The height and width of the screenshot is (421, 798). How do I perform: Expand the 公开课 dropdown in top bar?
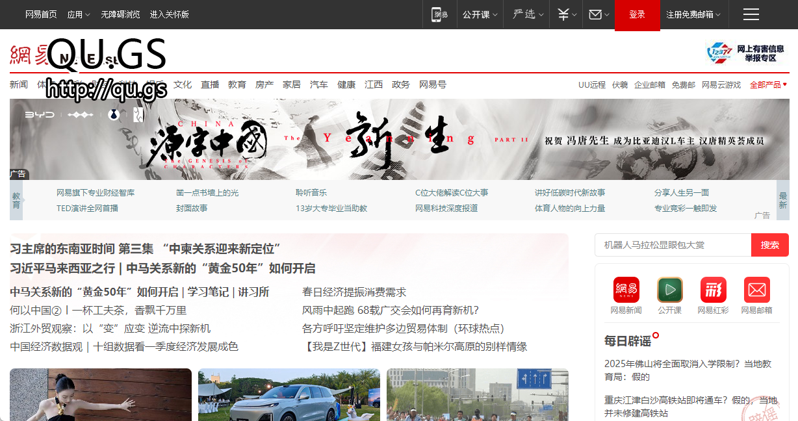[x=480, y=14]
